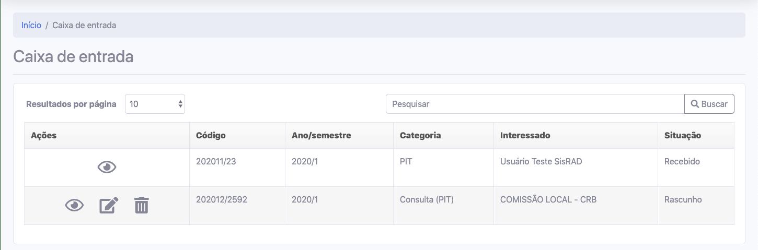Open the Resultados por página dropdown
The width and height of the screenshot is (758, 250).
coord(155,104)
